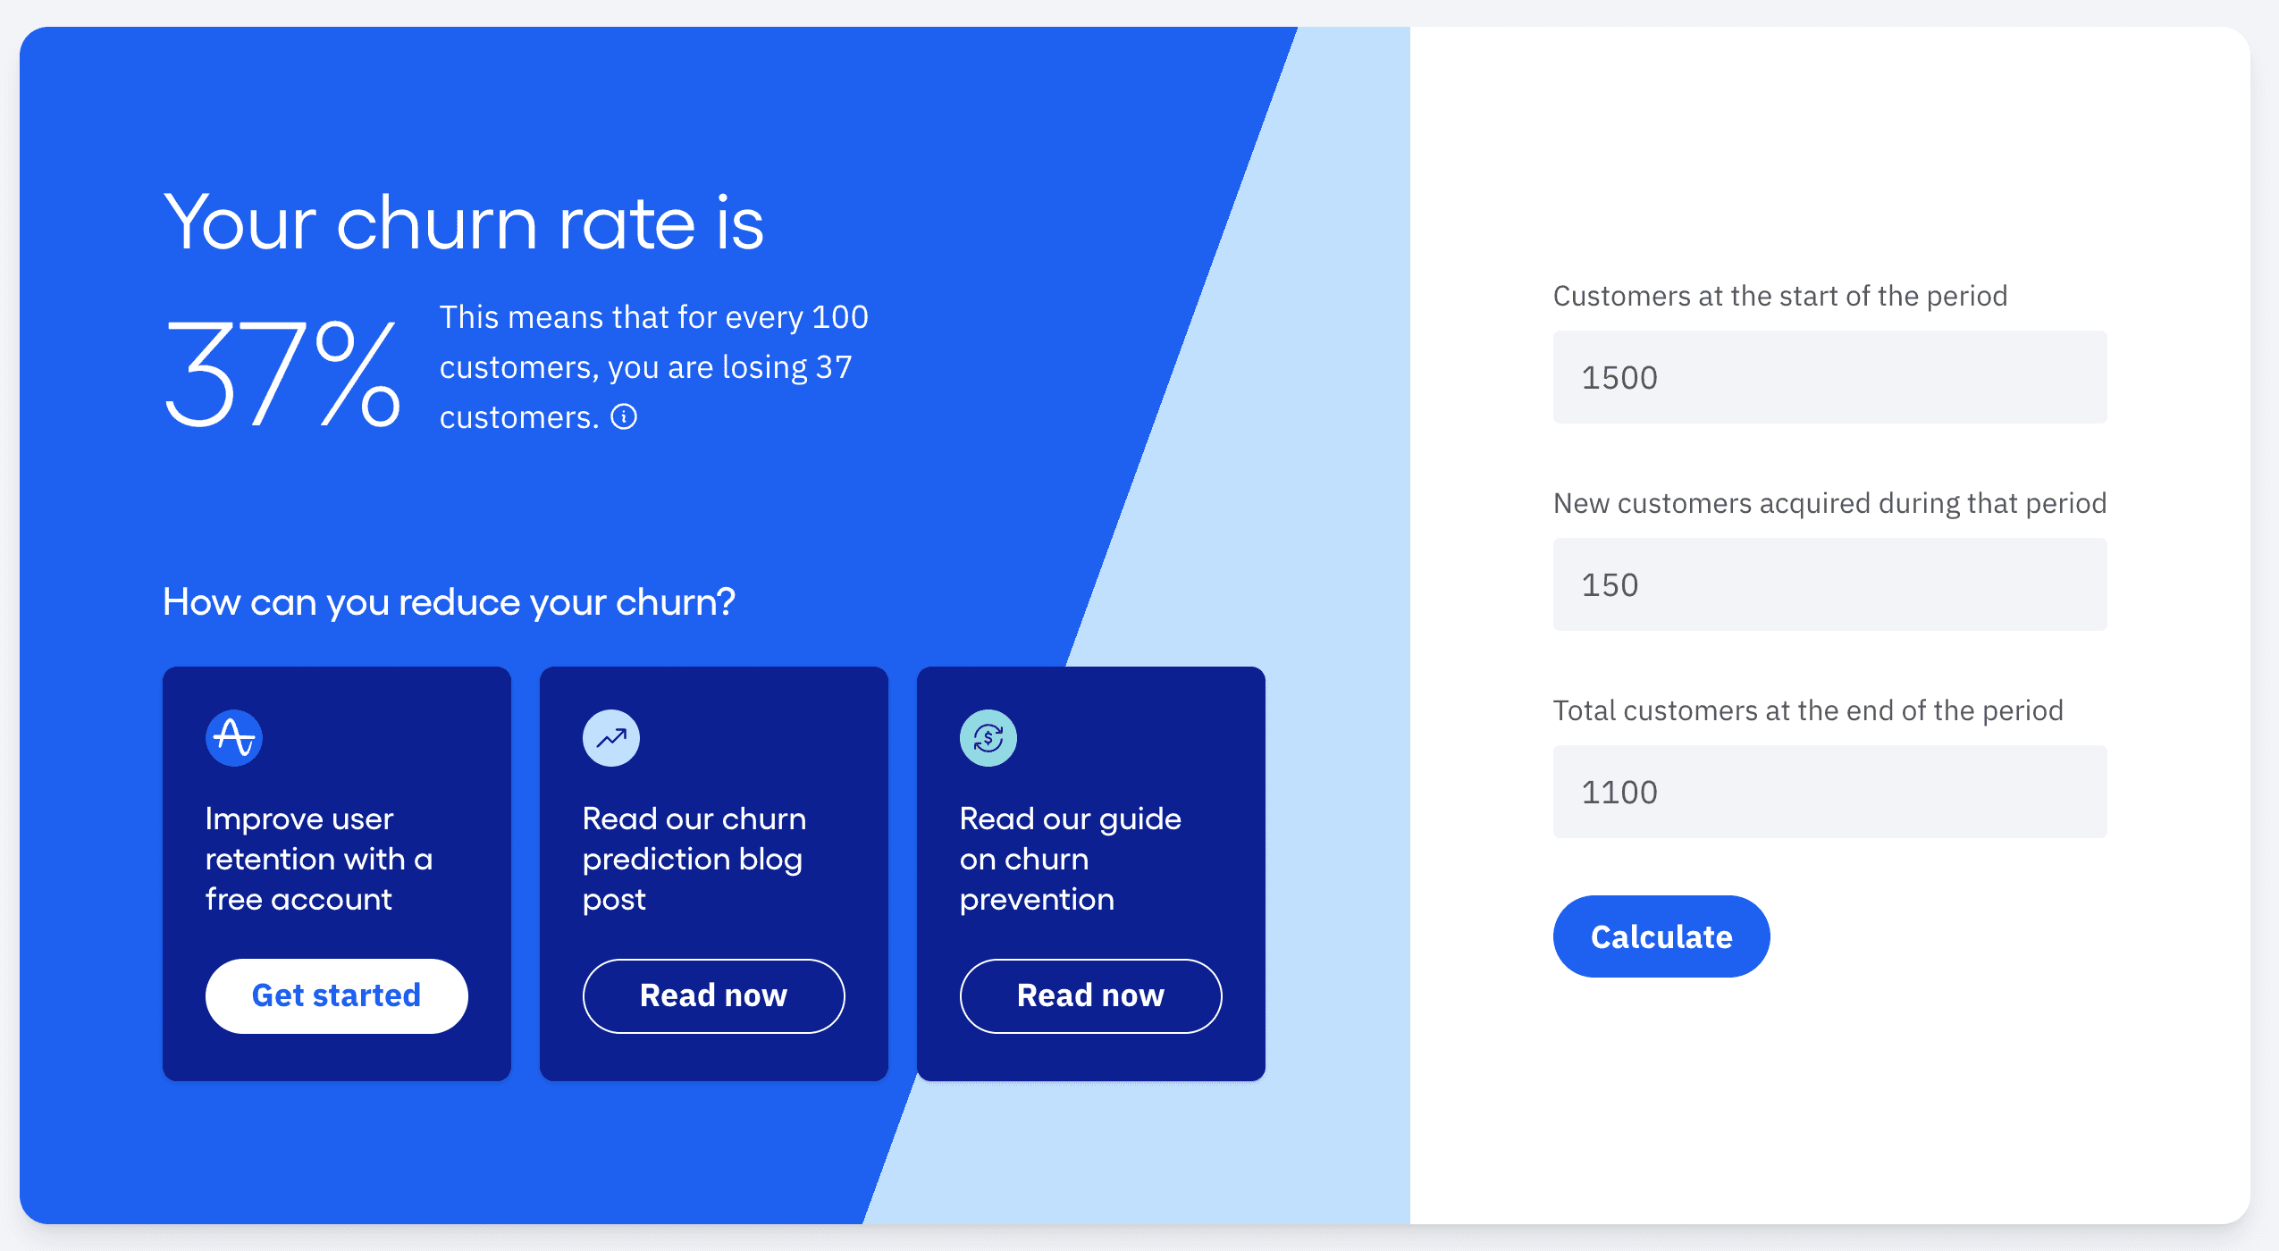Click the dollar cycle icon in guide card
The image size is (2279, 1251).
click(988, 738)
